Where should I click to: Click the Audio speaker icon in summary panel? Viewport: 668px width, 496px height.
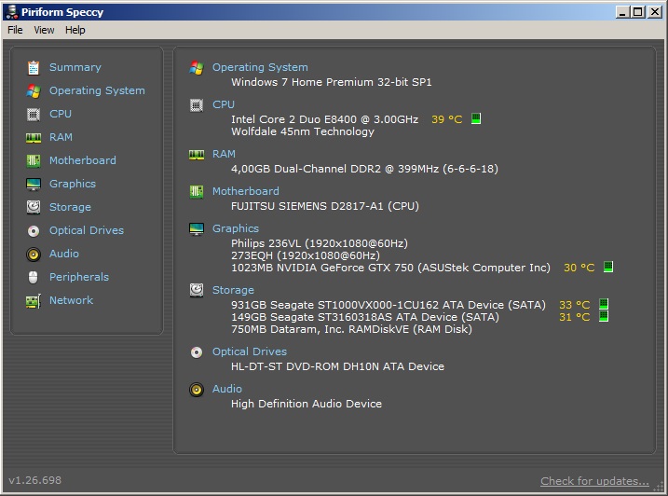(197, 390)
